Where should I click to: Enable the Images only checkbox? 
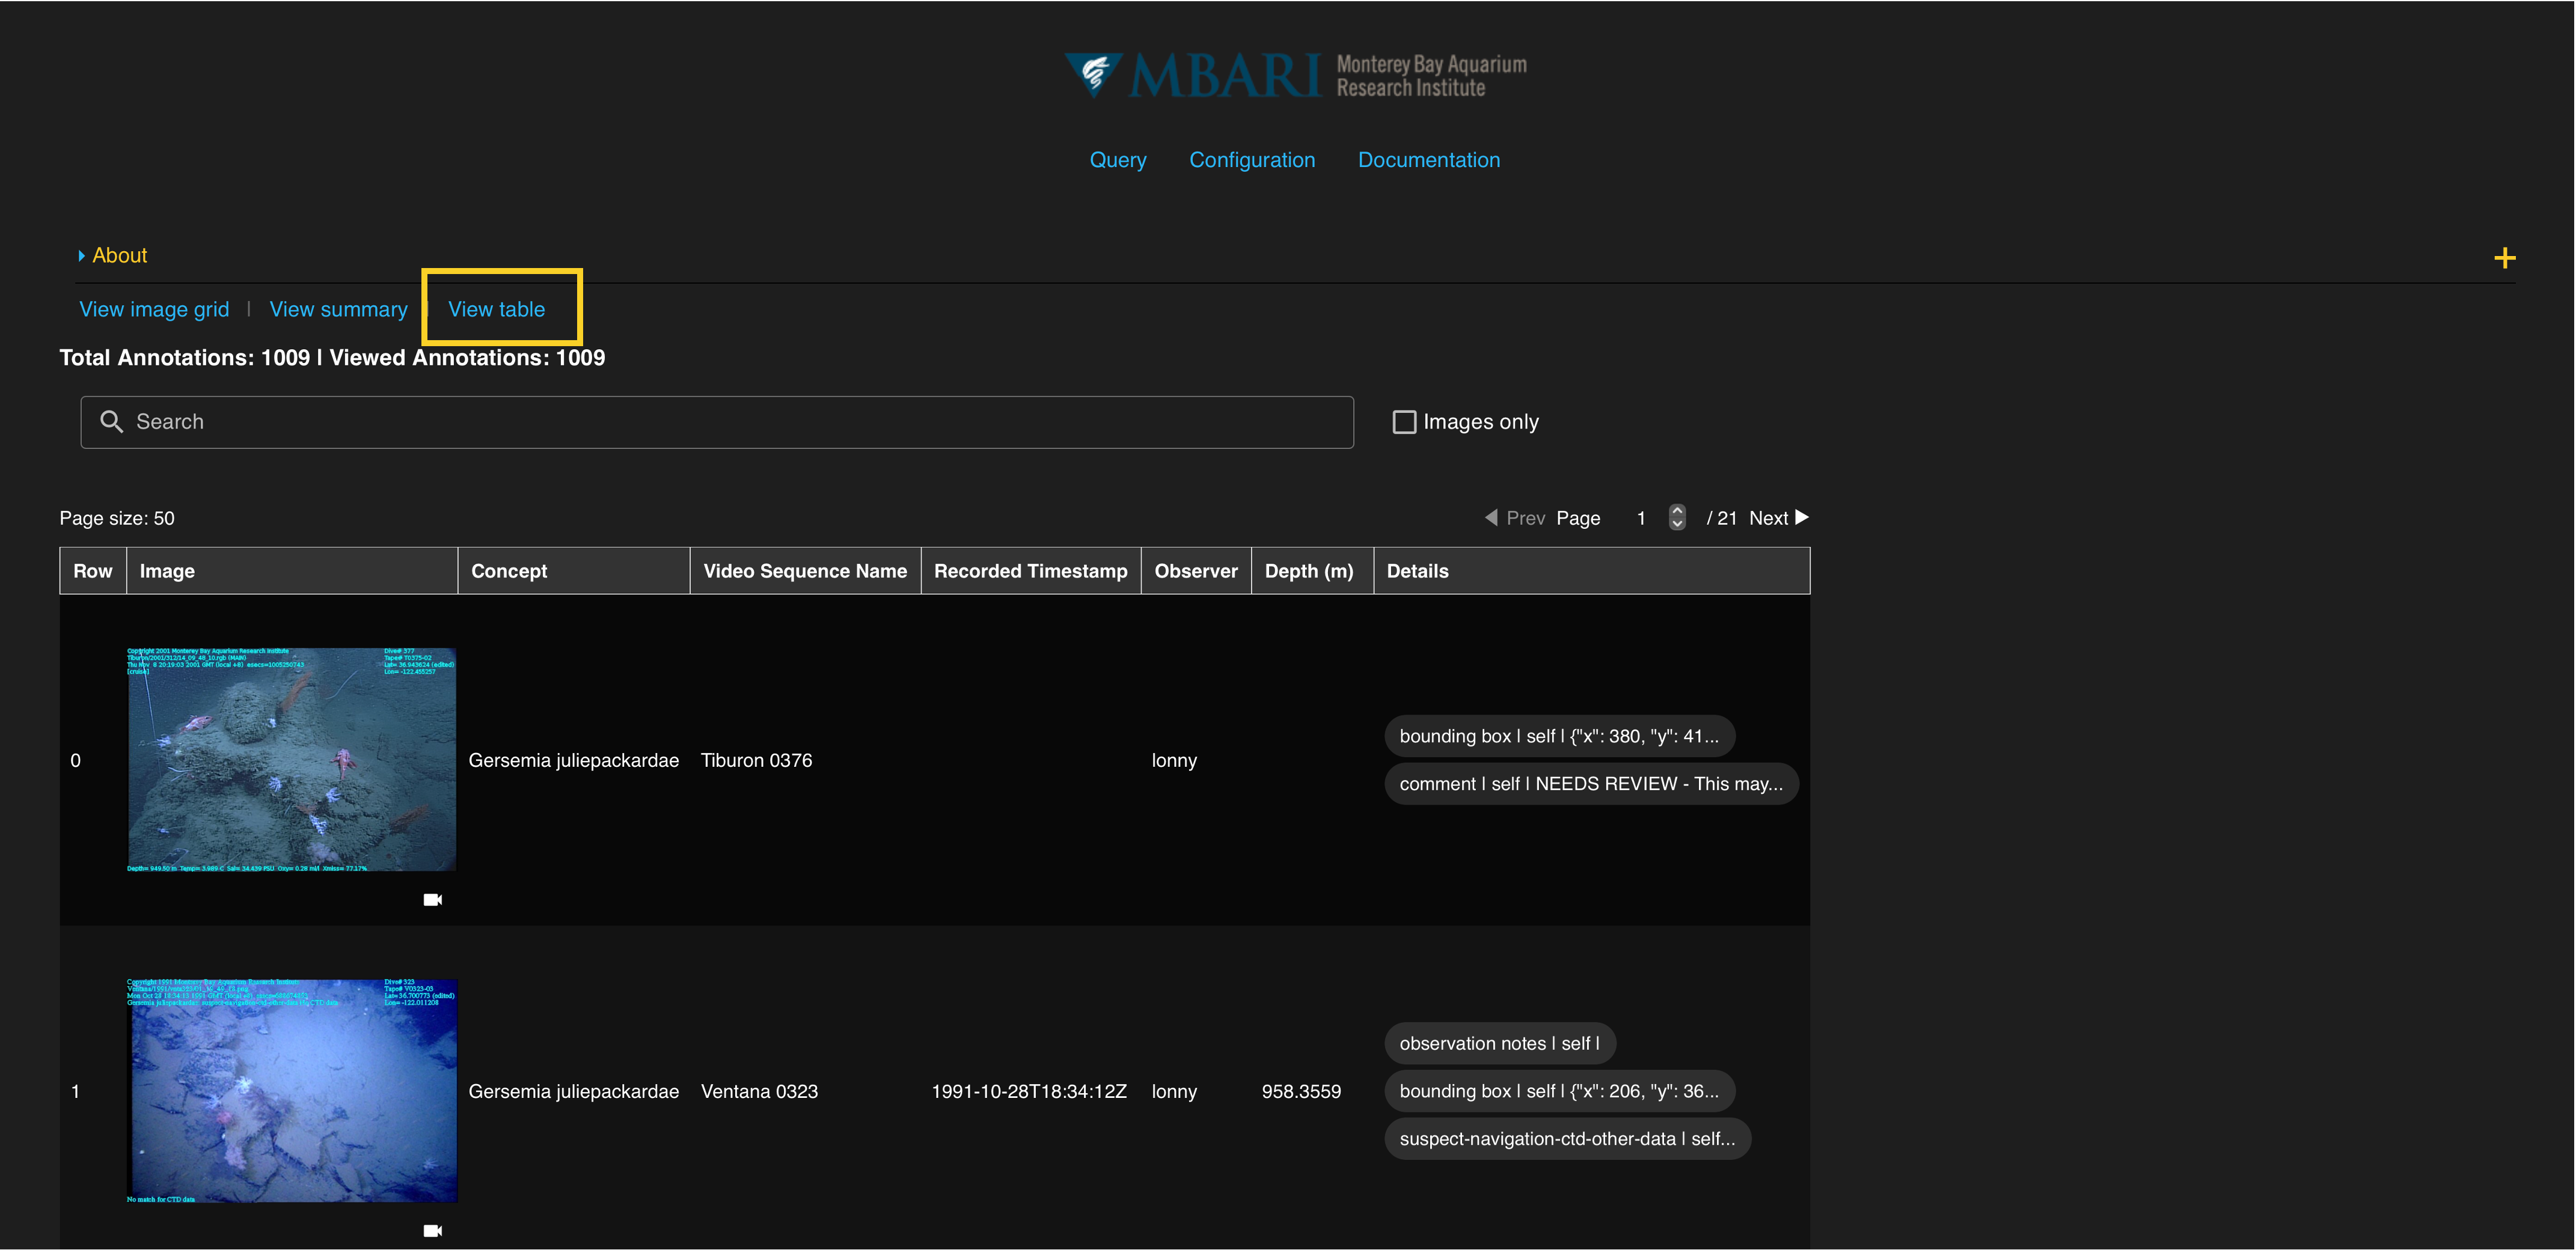click(x=1404, y=422)
